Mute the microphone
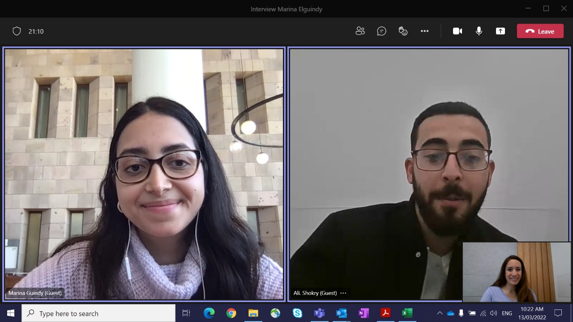The image size is (573, 322). tap(479, 31)
